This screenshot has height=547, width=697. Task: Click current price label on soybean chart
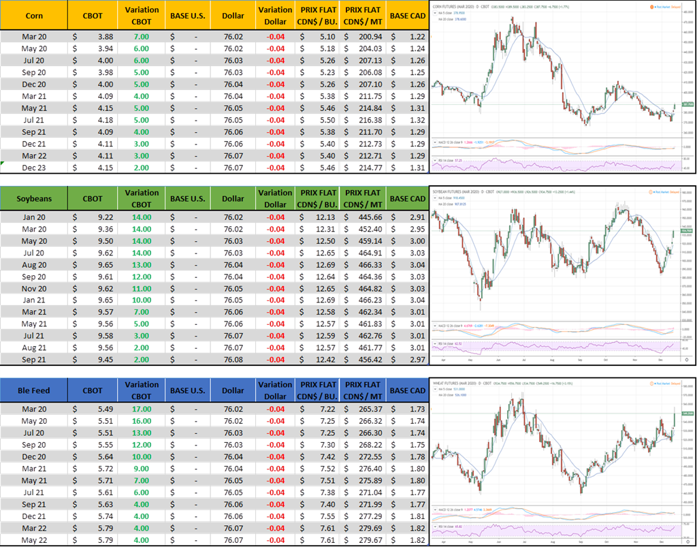(687, 231)
